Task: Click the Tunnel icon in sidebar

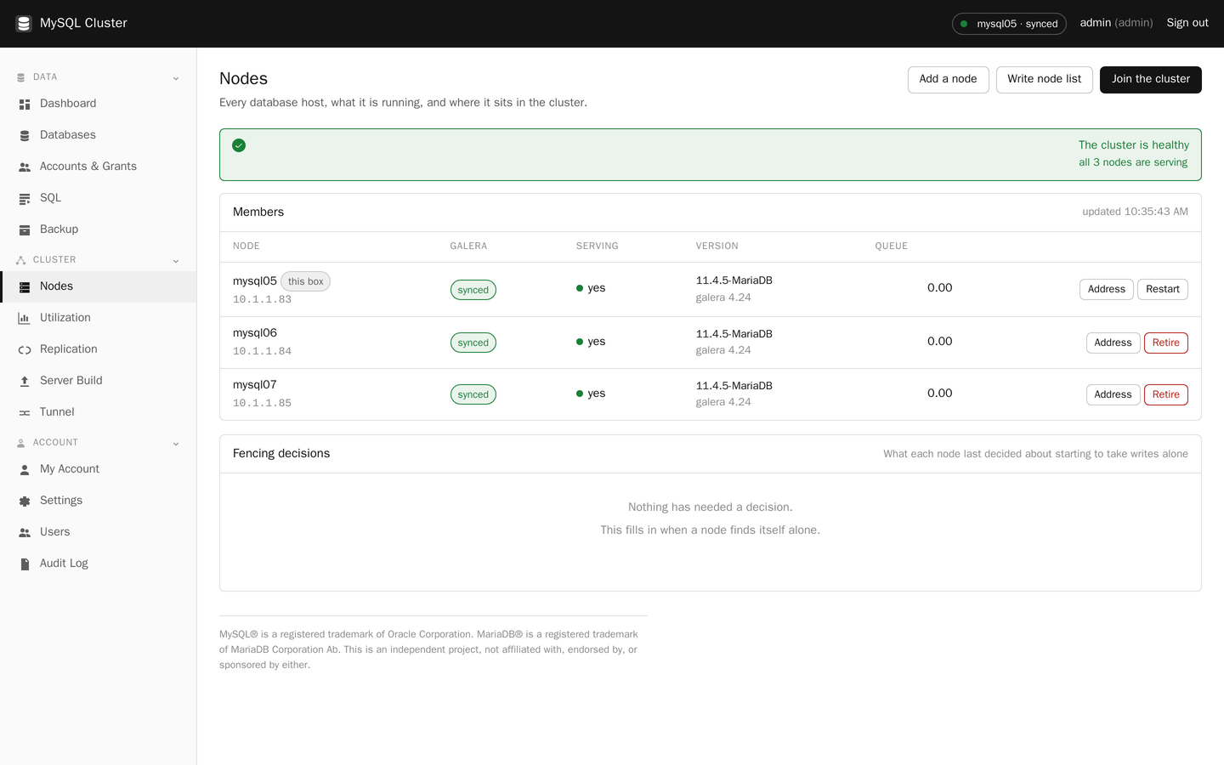Action: [x=25, y=412]
